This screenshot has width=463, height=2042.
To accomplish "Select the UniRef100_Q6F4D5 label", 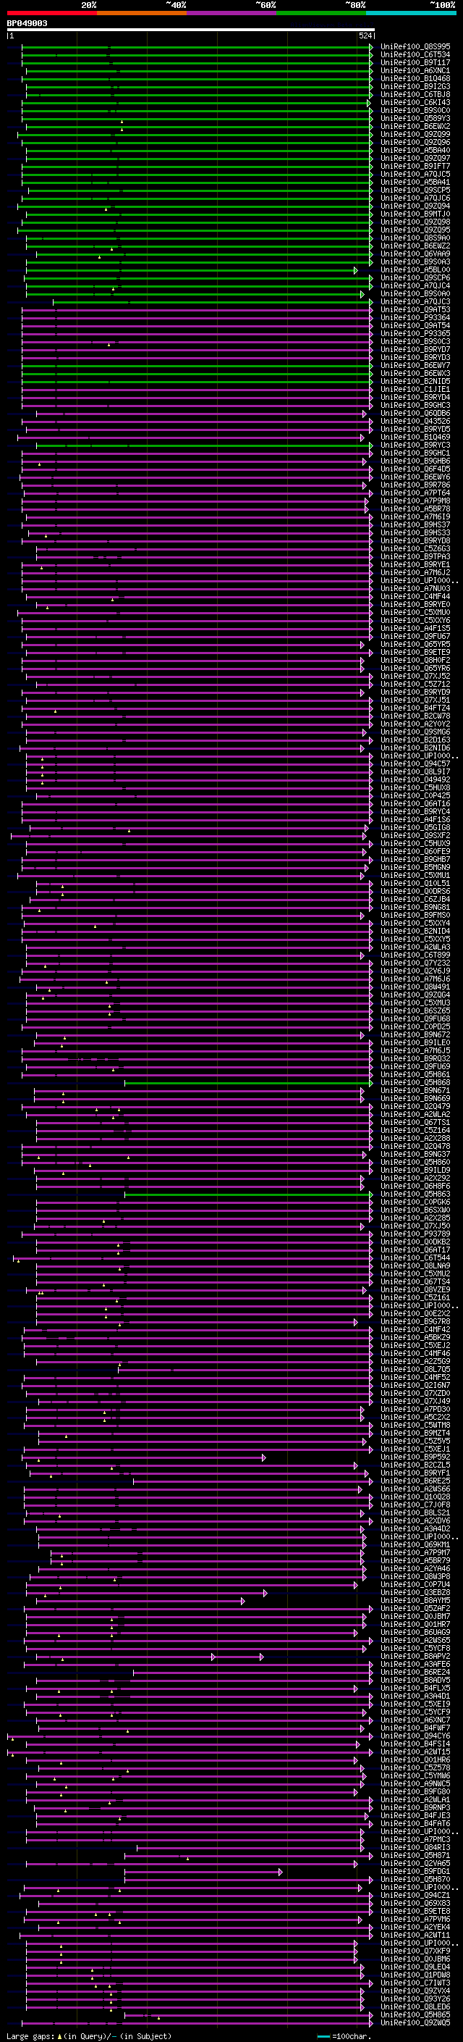I will point(415,469).
